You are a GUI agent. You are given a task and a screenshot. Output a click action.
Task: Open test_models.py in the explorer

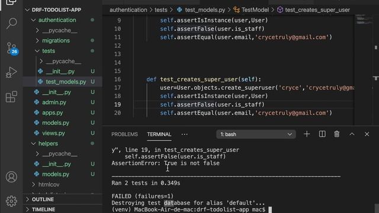(x=66, y=82)
